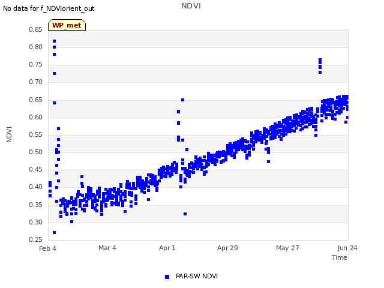The image size is (384, 288).
Task: Click the 0.40 y-axis tick label
Action: (x=36, y=187)
